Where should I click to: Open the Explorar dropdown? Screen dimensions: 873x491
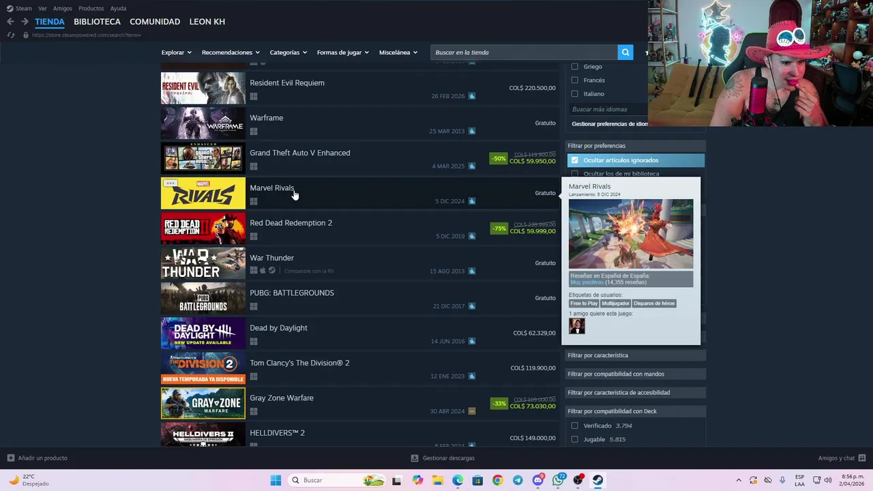click(x=176, y=53)
